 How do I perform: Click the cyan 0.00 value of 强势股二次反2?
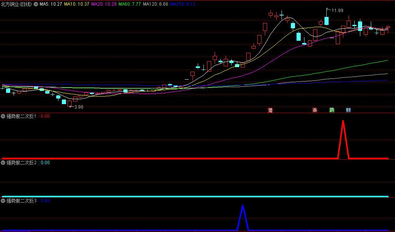click(45, 163)
